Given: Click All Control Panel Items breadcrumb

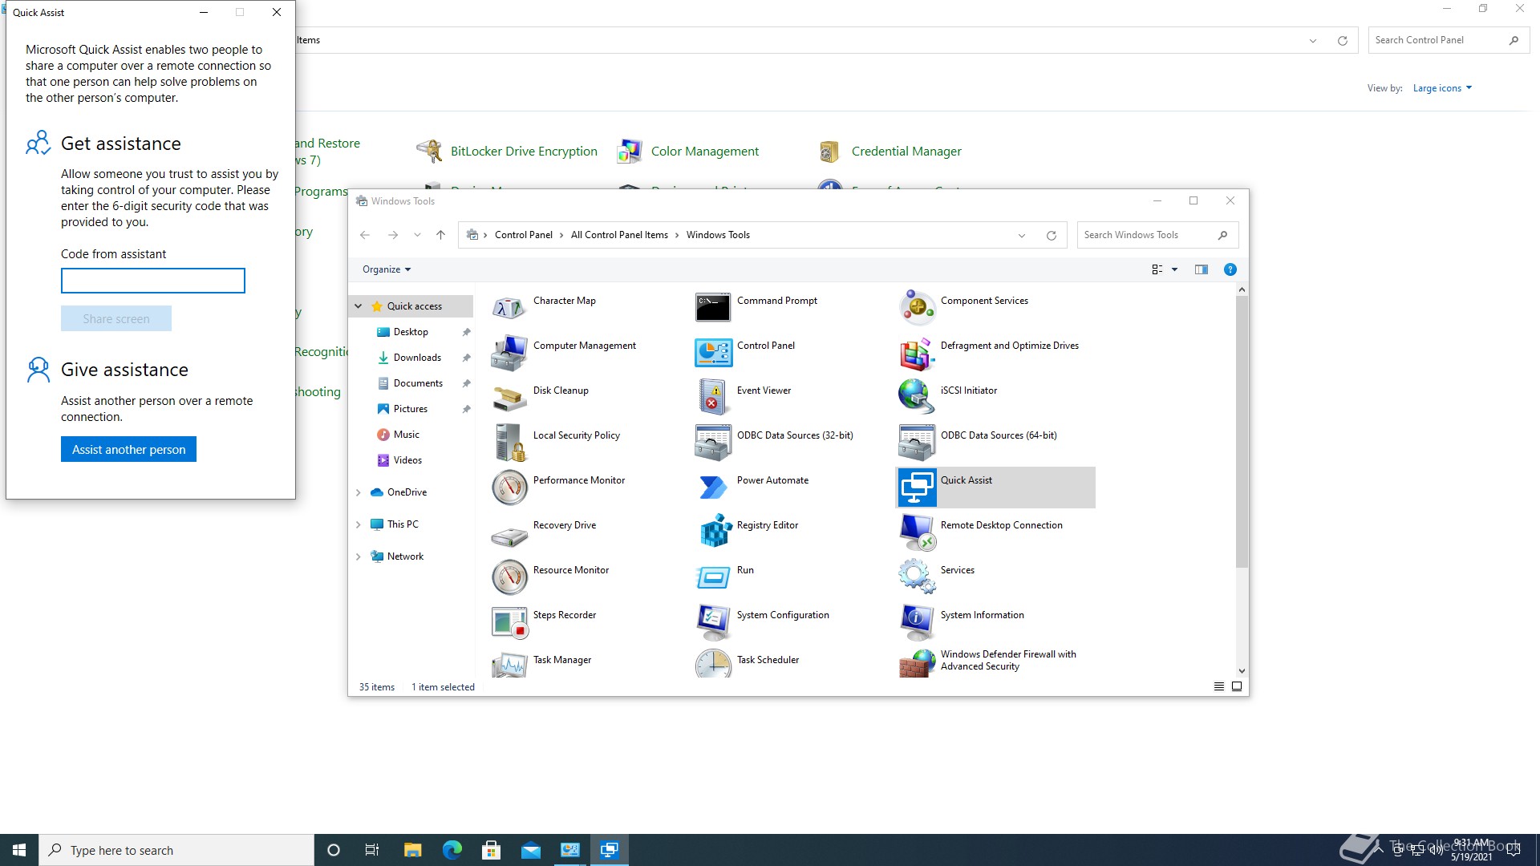Looking at the screenshot, I should [619, 235].
